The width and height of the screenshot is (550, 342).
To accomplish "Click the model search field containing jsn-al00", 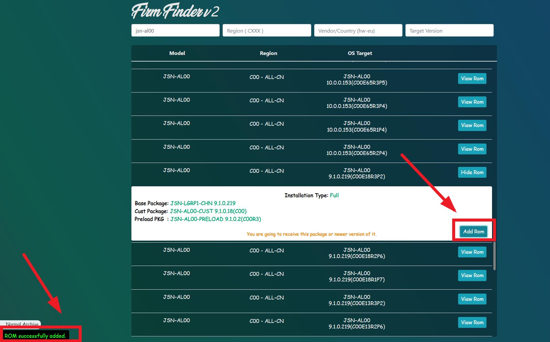I will point(175,30).
